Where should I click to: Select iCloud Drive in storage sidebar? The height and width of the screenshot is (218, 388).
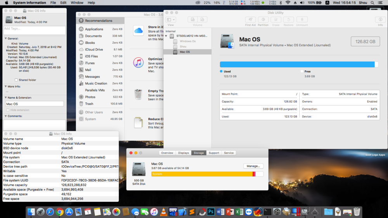click(x=94, y=50)
